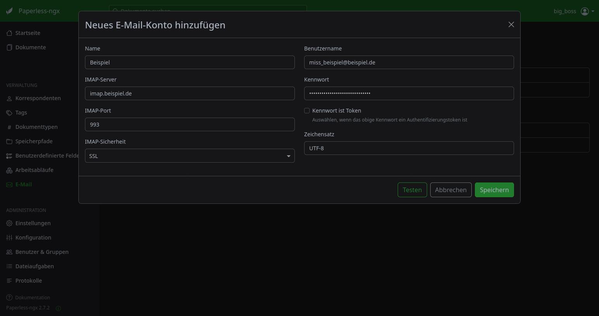Open Konfiguration in the sidebar

pyautogui.click(x=33, y=238)
